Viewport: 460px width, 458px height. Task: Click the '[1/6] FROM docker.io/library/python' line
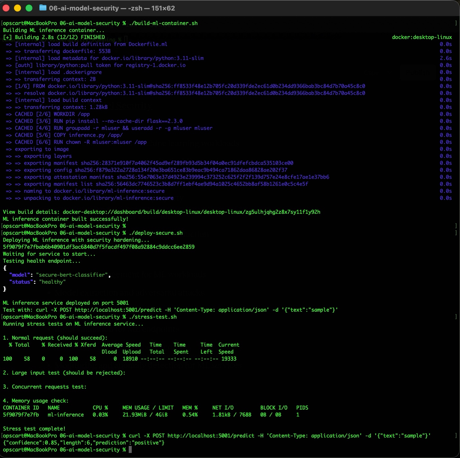point(186,86)
